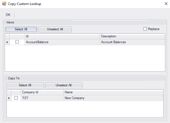Click the Description column header
The width and height of the screenshot is (170, 123).
(132, 36)
